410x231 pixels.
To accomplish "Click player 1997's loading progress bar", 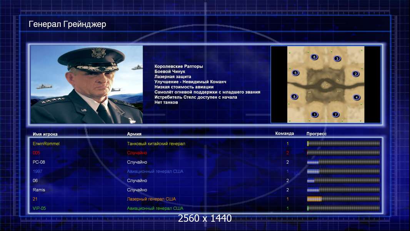I will click(343, 171).
